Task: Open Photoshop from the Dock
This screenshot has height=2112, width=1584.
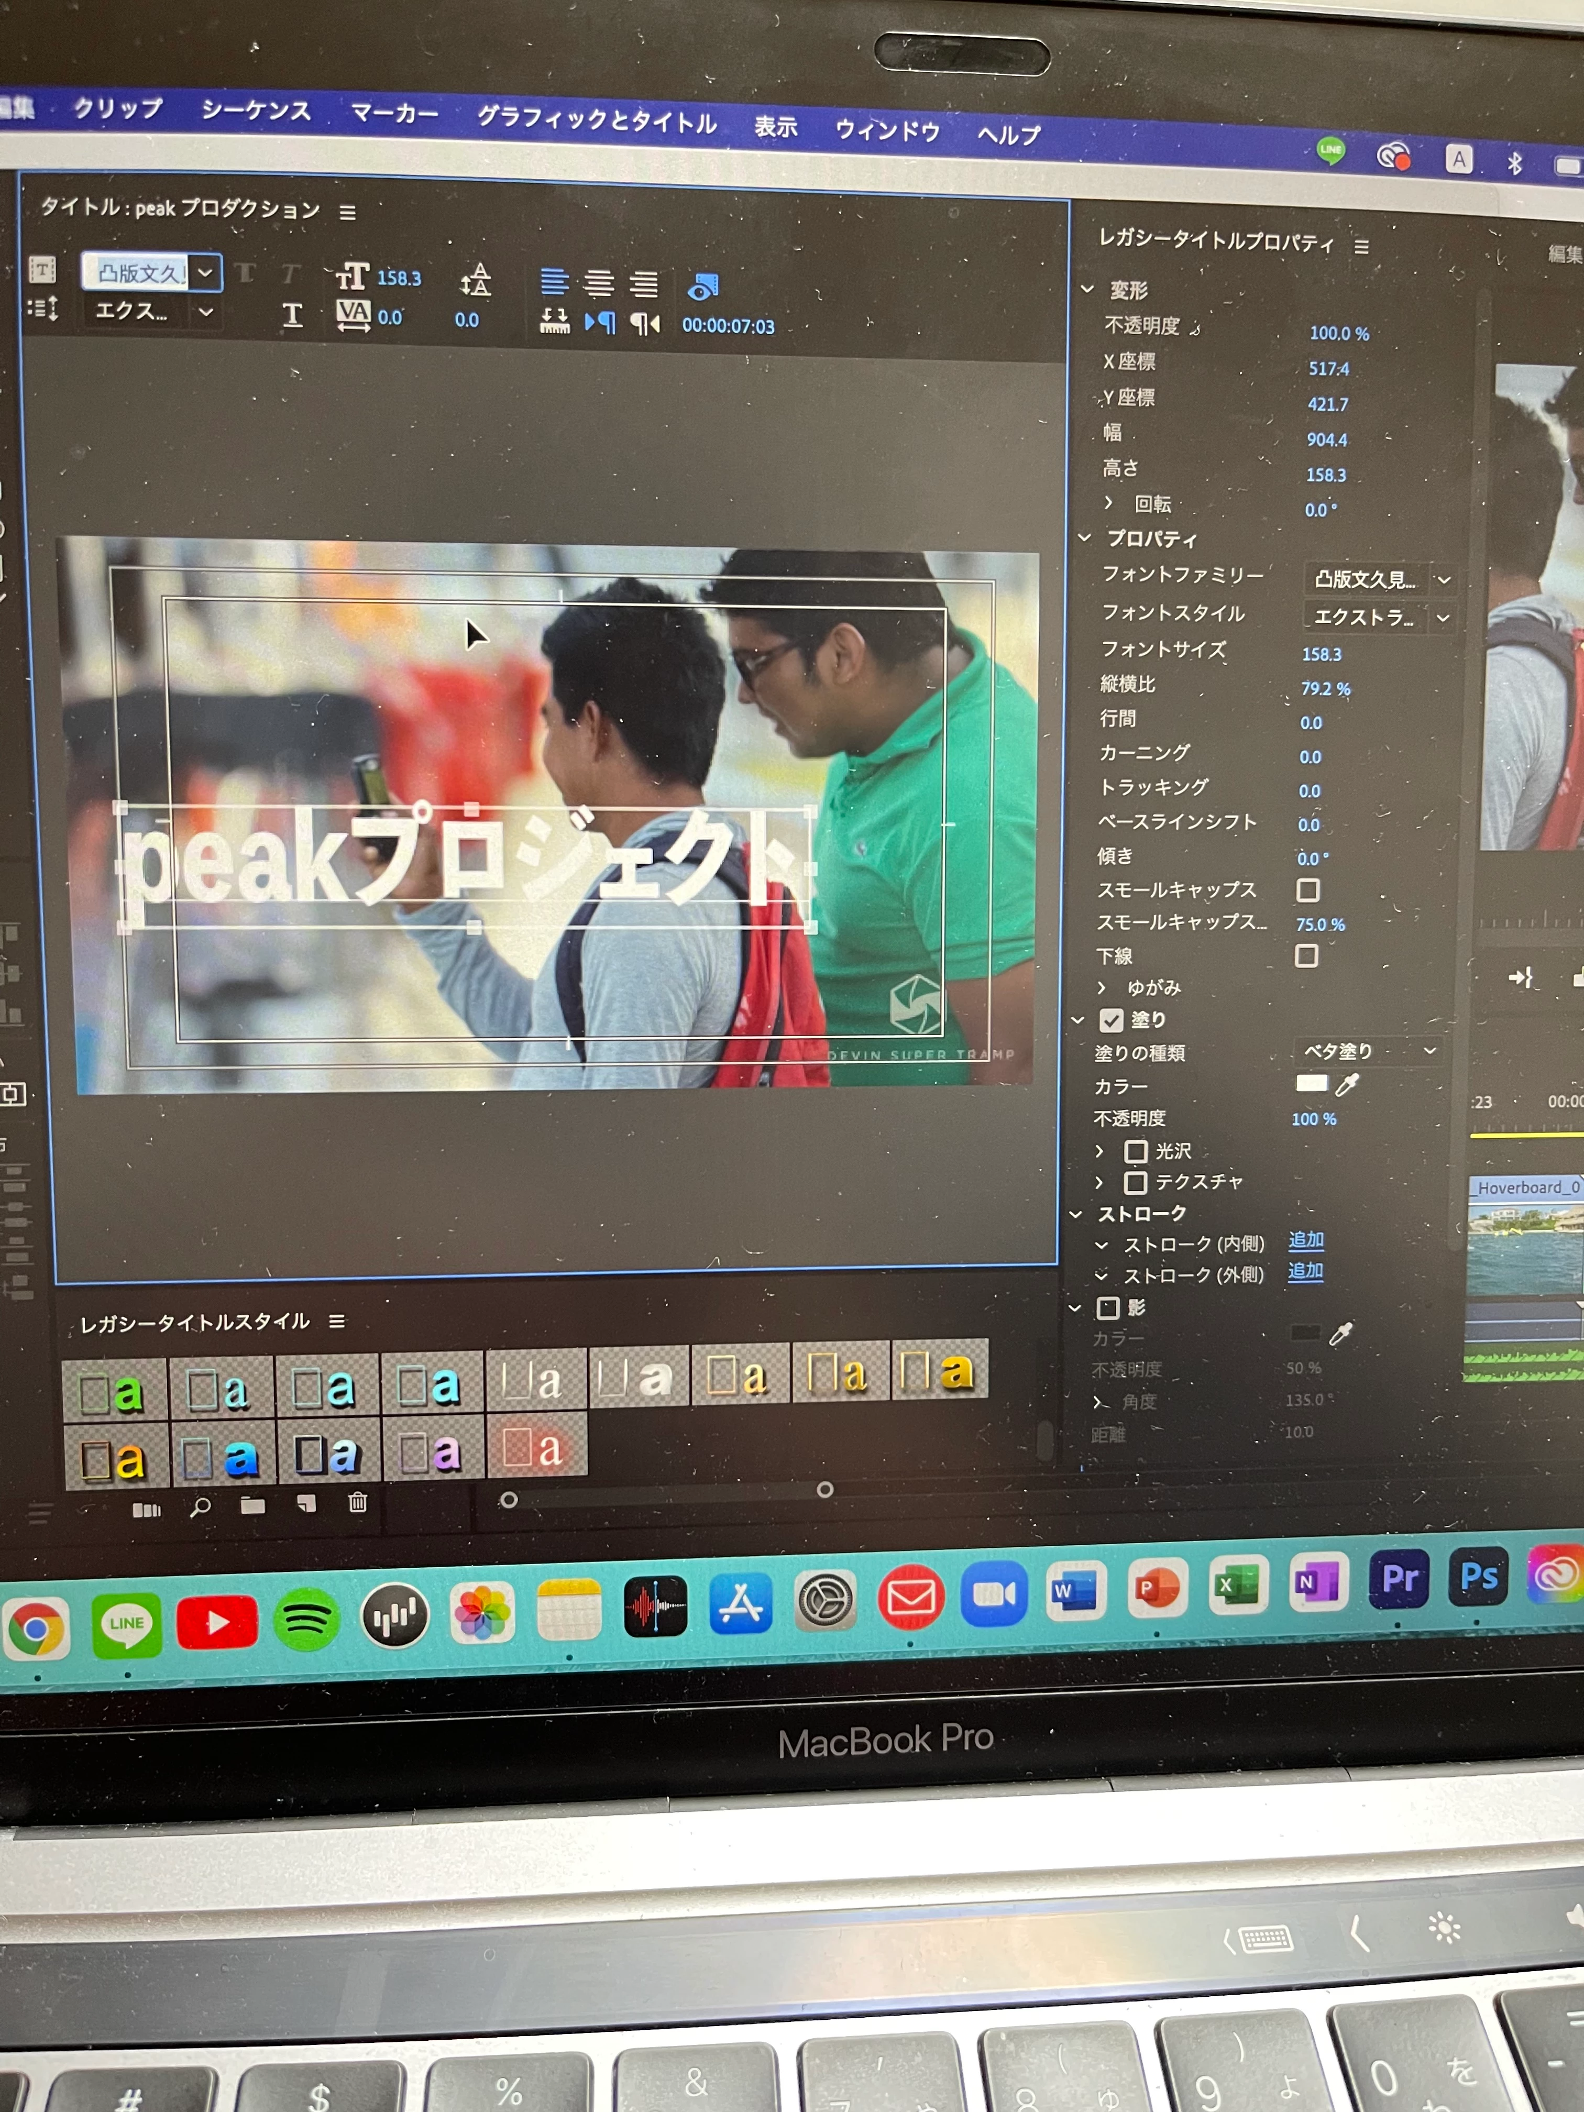Action: (1479, 1576)
